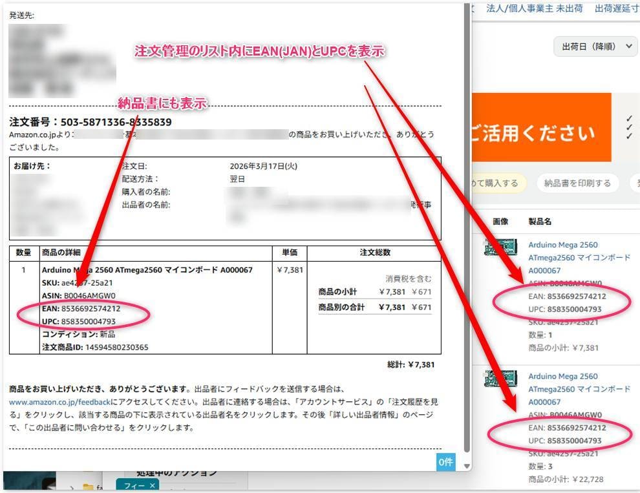640x493 pixels.
Task: Click the blue 0件 badge
Action: tap(445, 462)
